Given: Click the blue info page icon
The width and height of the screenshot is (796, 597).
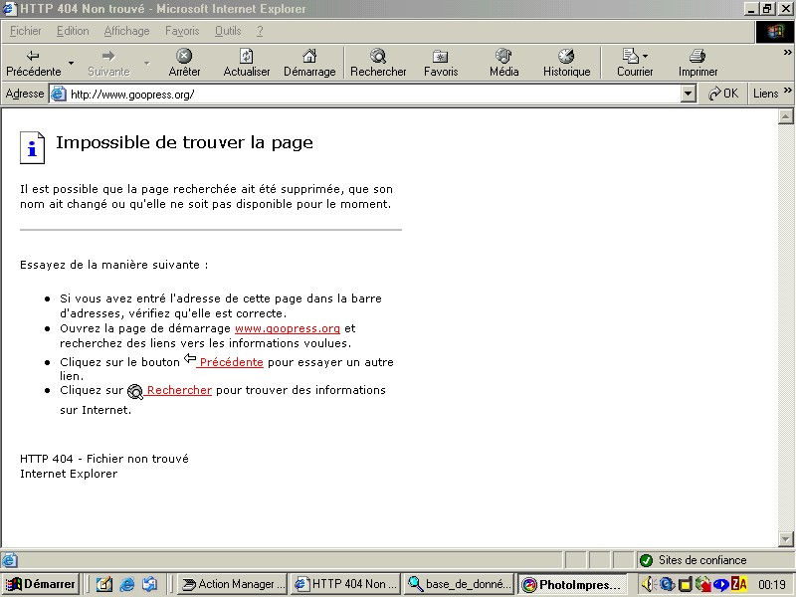Looking at the screenshot, I should coord(32,147).
